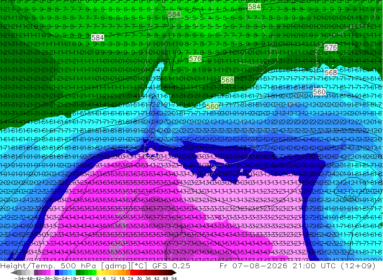Click the bright red swatch above 24
This screenshot has height=280, width=383.
[x=132, y=272]
